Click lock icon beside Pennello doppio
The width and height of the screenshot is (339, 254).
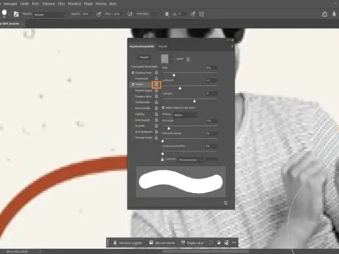(156, 91)
